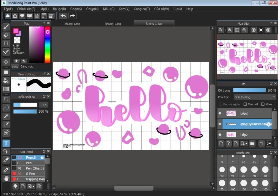280x196 pixels.
Task: Choose the Eyedropper tool
Action: [6, 170]
